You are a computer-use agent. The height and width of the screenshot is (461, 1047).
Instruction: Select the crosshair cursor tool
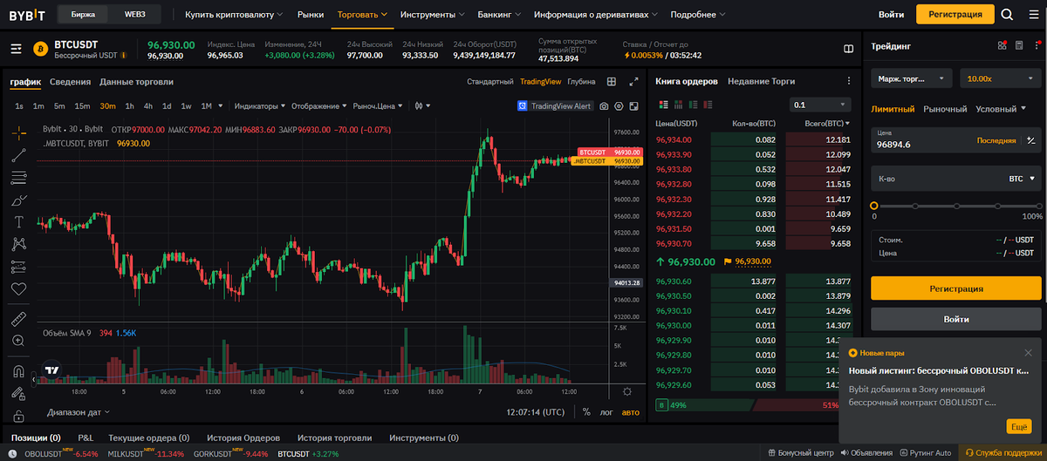coord(19,133)
